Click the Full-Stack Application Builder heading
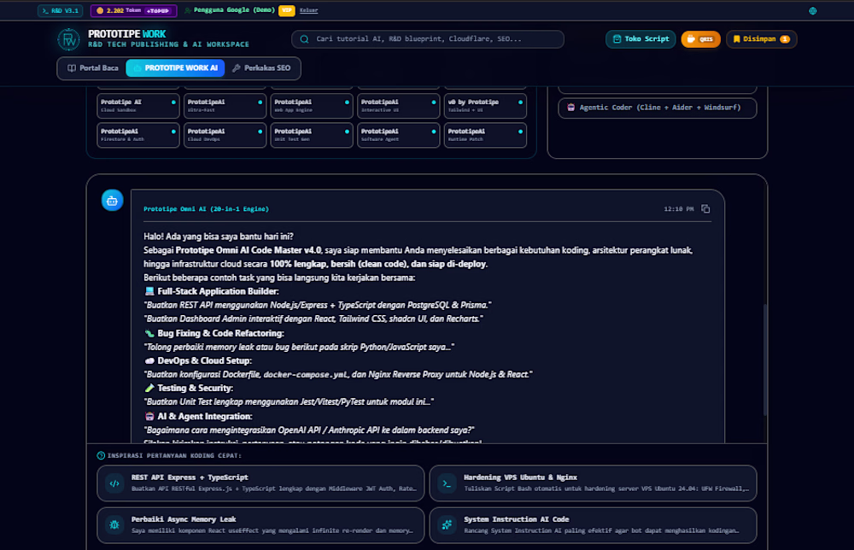The height and width of the screenshot is (550, 854). click(218, 291)
